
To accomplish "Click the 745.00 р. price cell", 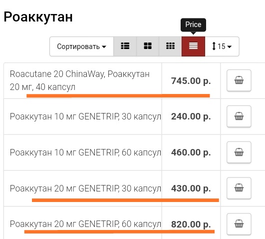I will 191,81.
